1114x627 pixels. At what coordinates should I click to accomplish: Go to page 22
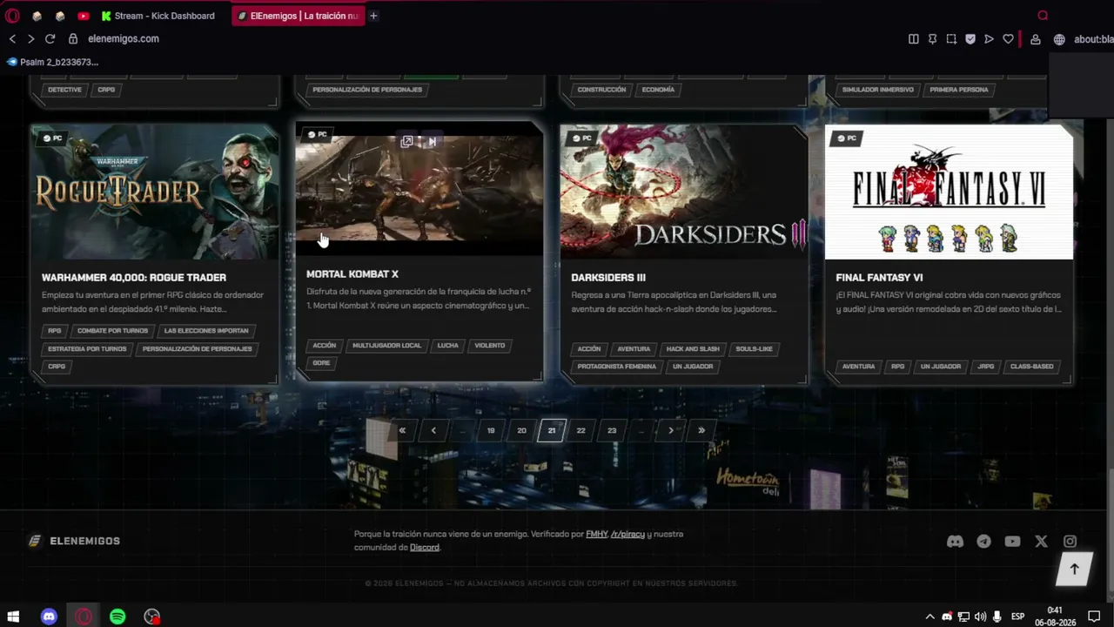tap(581, 430)
